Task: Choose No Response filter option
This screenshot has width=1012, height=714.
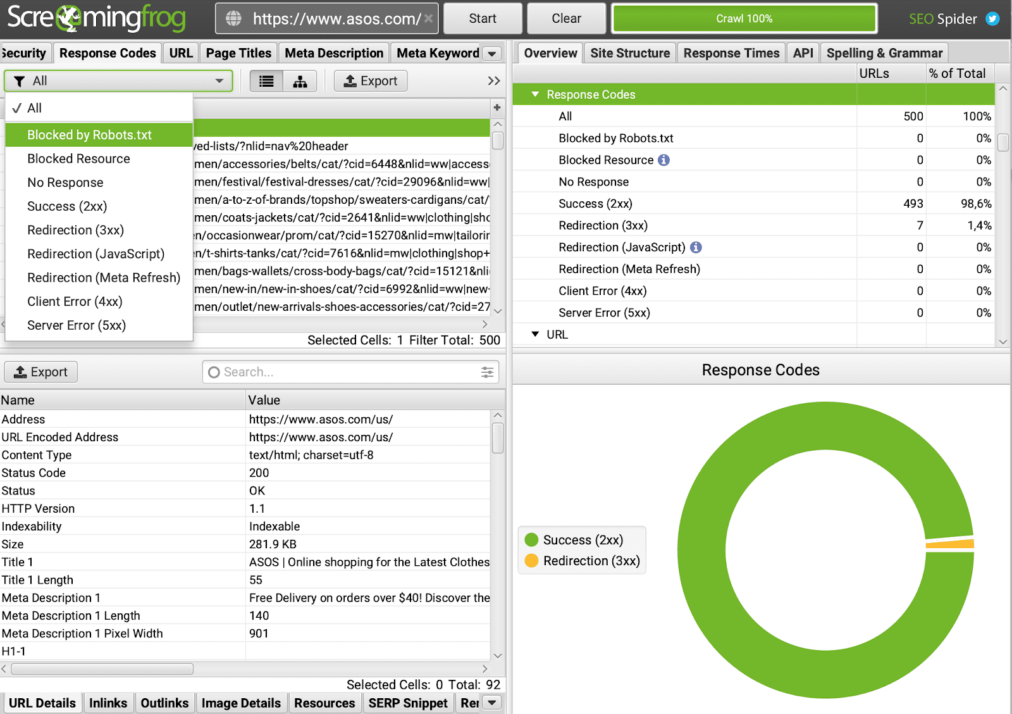Action: 99,183
